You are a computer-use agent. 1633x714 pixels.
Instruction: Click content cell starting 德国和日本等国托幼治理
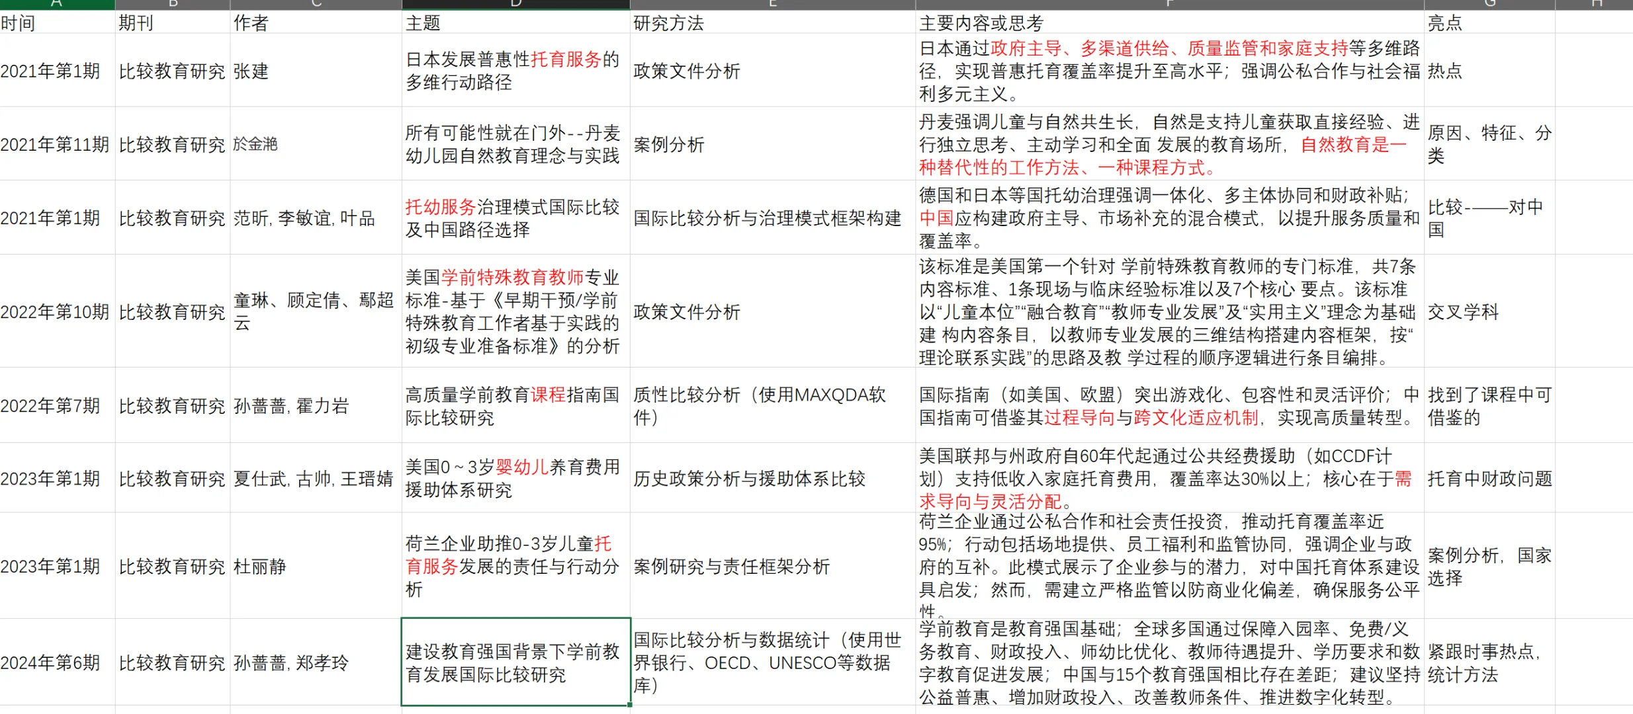coord(1170,218)
